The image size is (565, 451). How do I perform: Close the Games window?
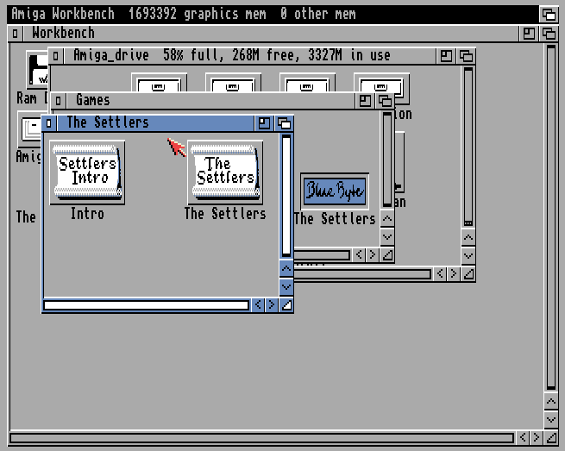point(58,101)
